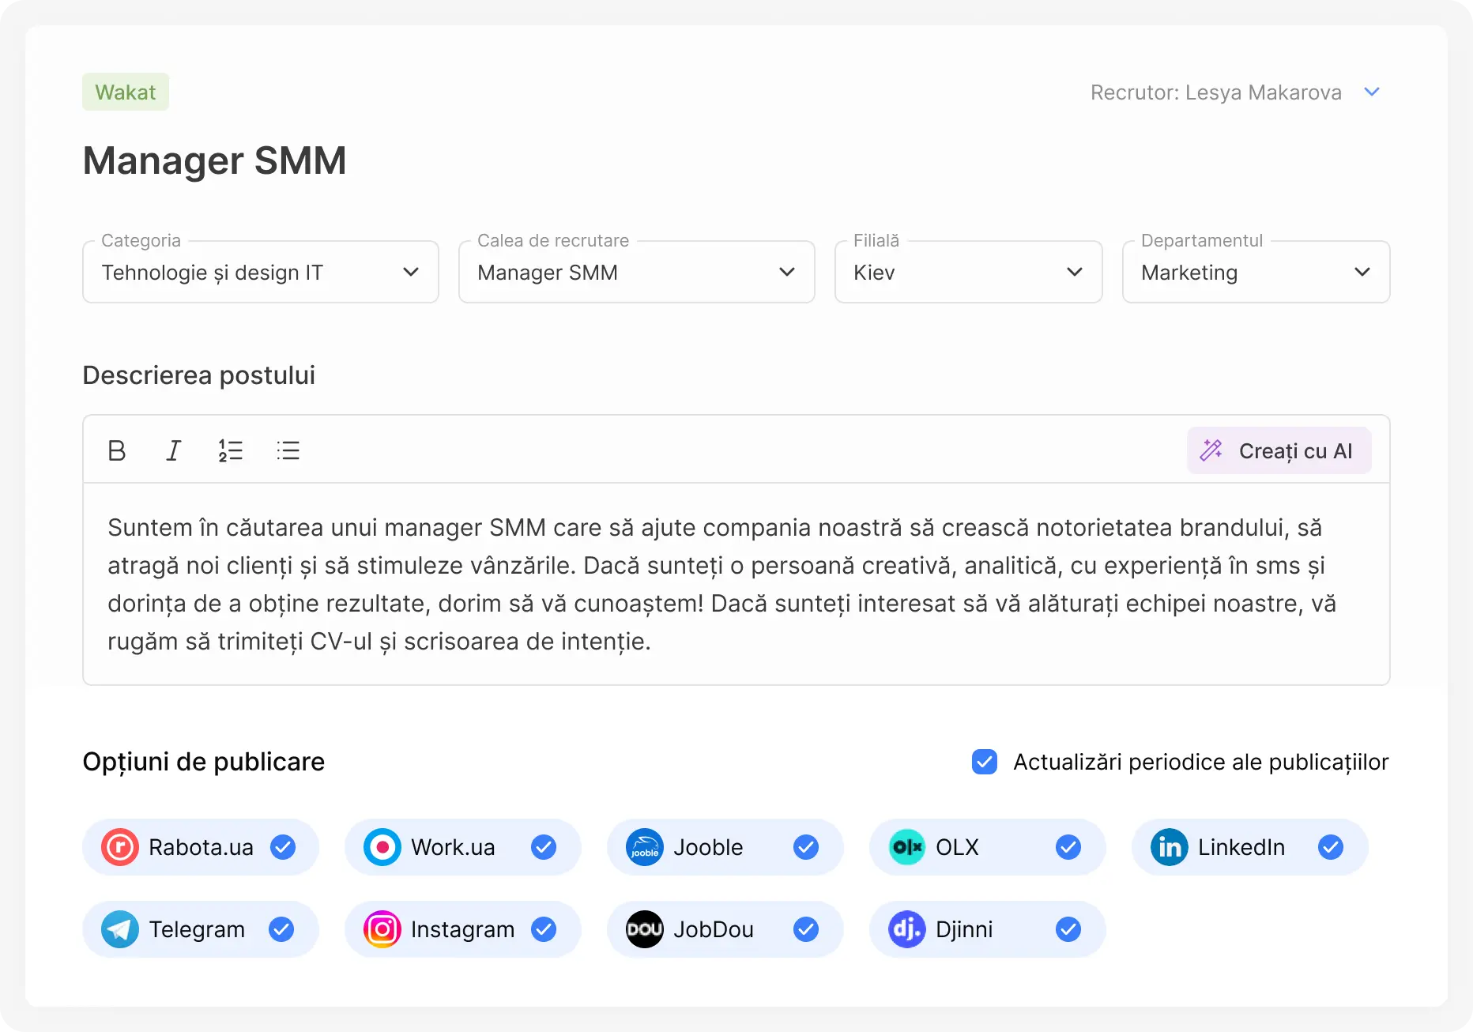Click the Creați cu AI button
Screen dimensions: 1473x1032
pyautogui.click(x=1279, y=450)
